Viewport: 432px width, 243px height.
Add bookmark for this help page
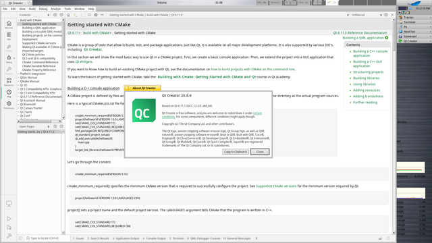[x=90, y=15]
